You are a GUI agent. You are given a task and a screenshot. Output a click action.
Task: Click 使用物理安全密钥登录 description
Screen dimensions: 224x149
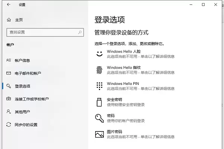tap(126, 105)
